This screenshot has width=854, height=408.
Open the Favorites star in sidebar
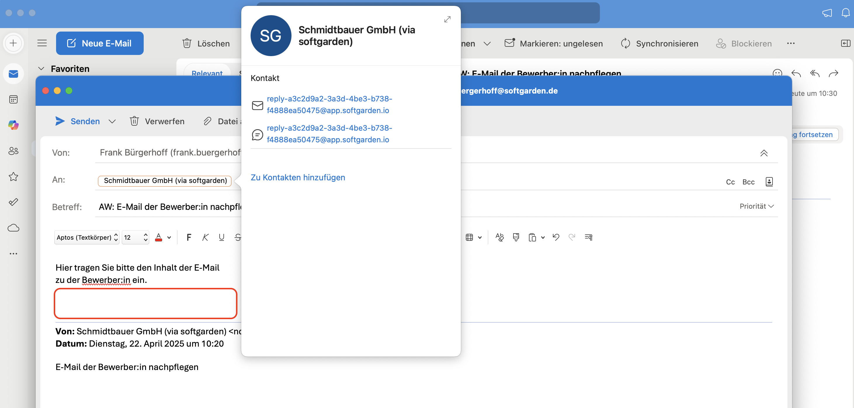[13, 177]
